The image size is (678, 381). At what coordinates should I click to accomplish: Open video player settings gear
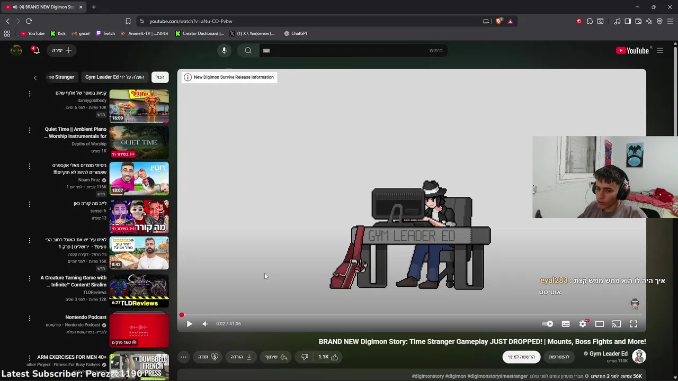tap(583, 324)
